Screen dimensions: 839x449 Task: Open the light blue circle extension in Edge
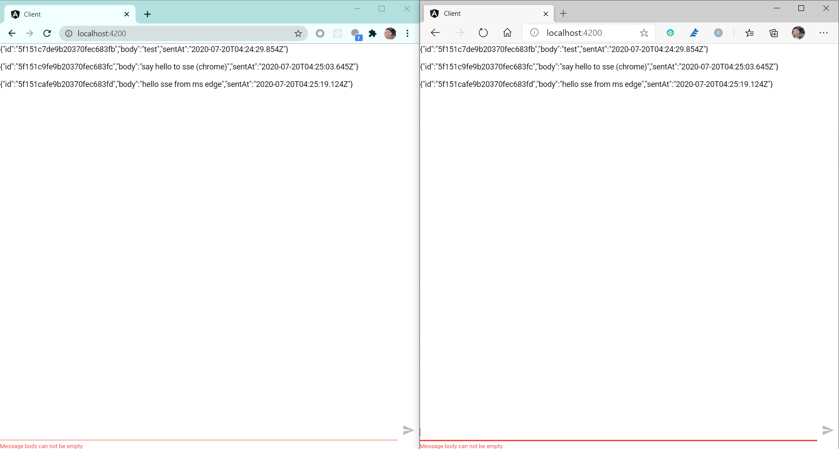718,33
